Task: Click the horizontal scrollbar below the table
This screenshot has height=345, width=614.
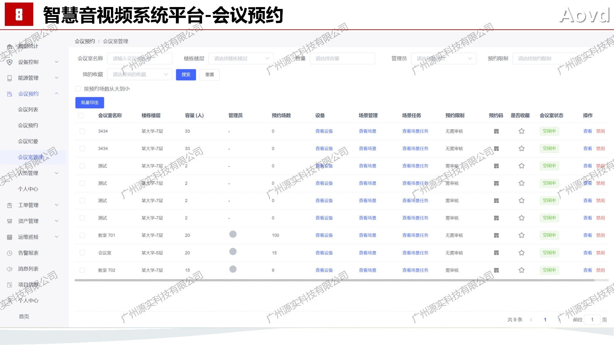Action: click(x=334, y=280)
